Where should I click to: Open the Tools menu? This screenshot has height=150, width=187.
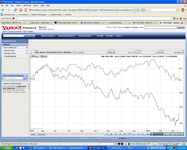tap(42, 5)
